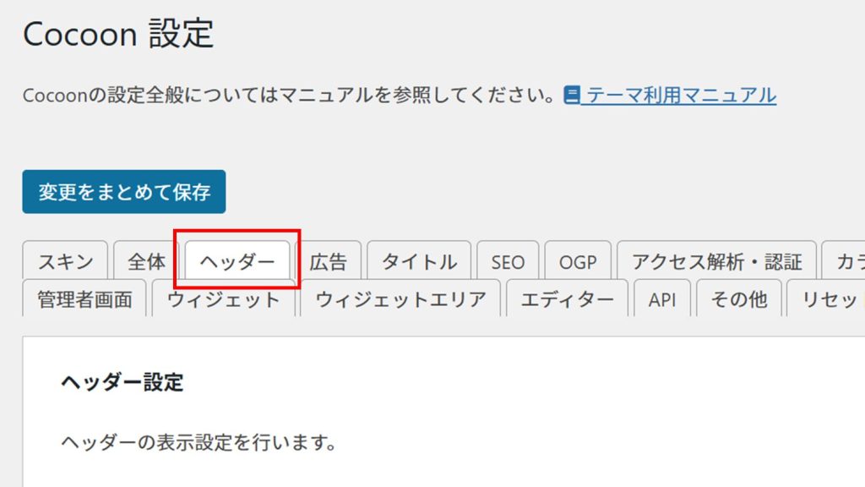Open the タイトル tab

419,262
